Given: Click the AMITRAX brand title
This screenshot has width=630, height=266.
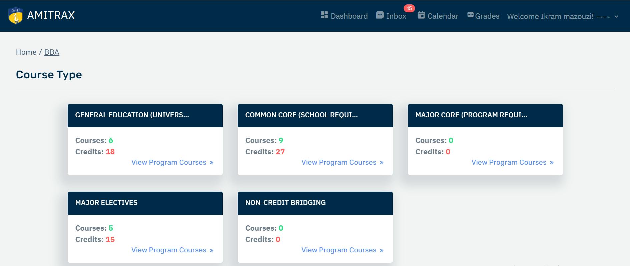Looking at the screenshot, I should tap(51, 15).
